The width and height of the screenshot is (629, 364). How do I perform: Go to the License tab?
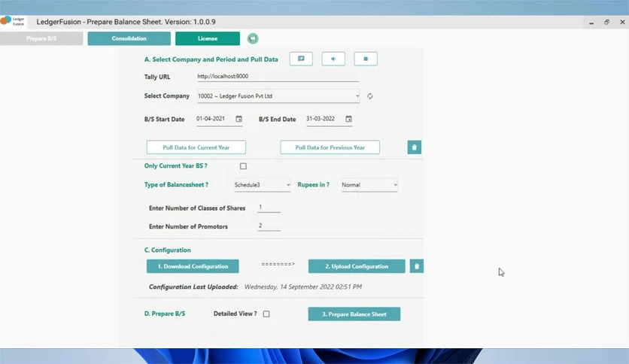click(208, 38)
